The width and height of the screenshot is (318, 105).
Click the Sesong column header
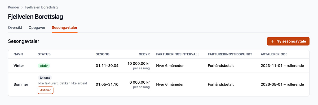103,54
